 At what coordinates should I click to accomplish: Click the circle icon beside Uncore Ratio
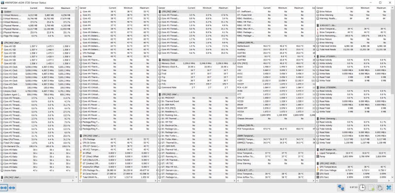tap(2, 170)
